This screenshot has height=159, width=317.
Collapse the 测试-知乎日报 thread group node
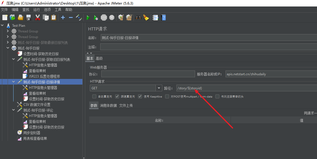(x=8, y=48)
